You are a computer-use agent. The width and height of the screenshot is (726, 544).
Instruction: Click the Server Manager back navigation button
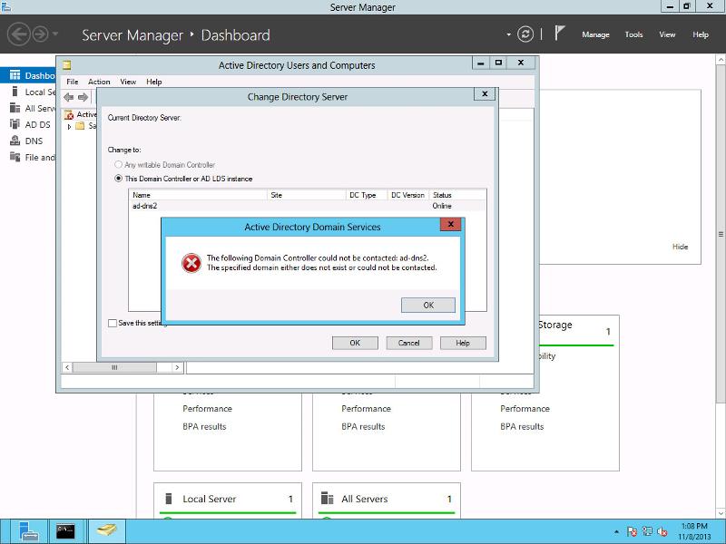19,34
